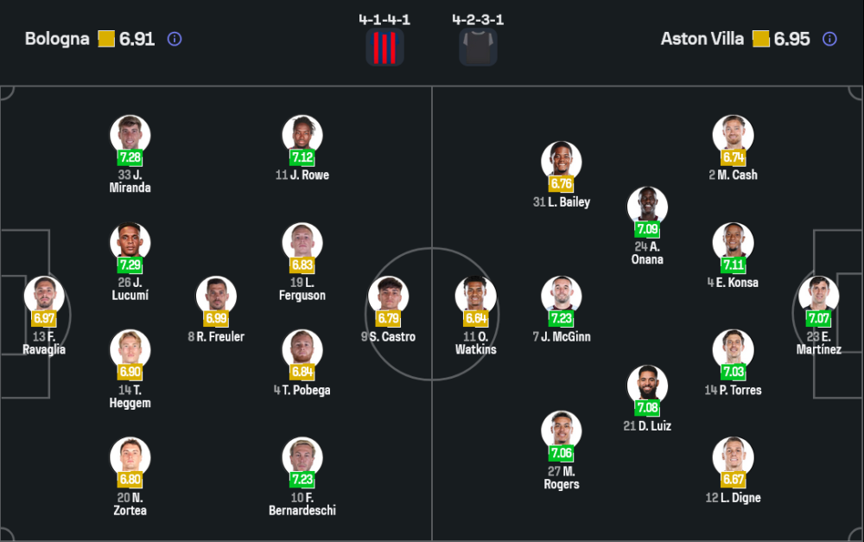
Task: Open the Bologna team link
Action: 57,39
